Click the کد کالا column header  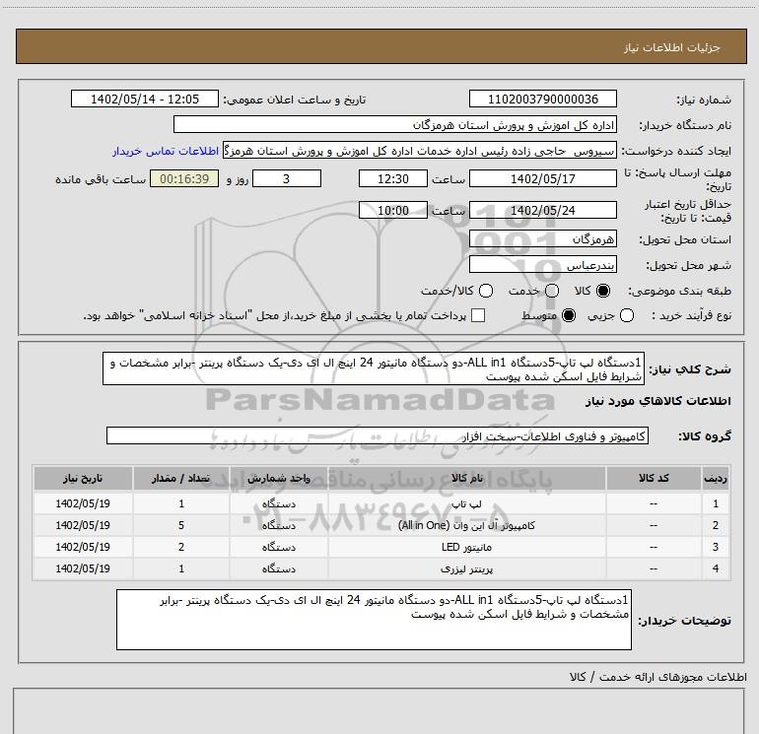[x=653, y=478]
